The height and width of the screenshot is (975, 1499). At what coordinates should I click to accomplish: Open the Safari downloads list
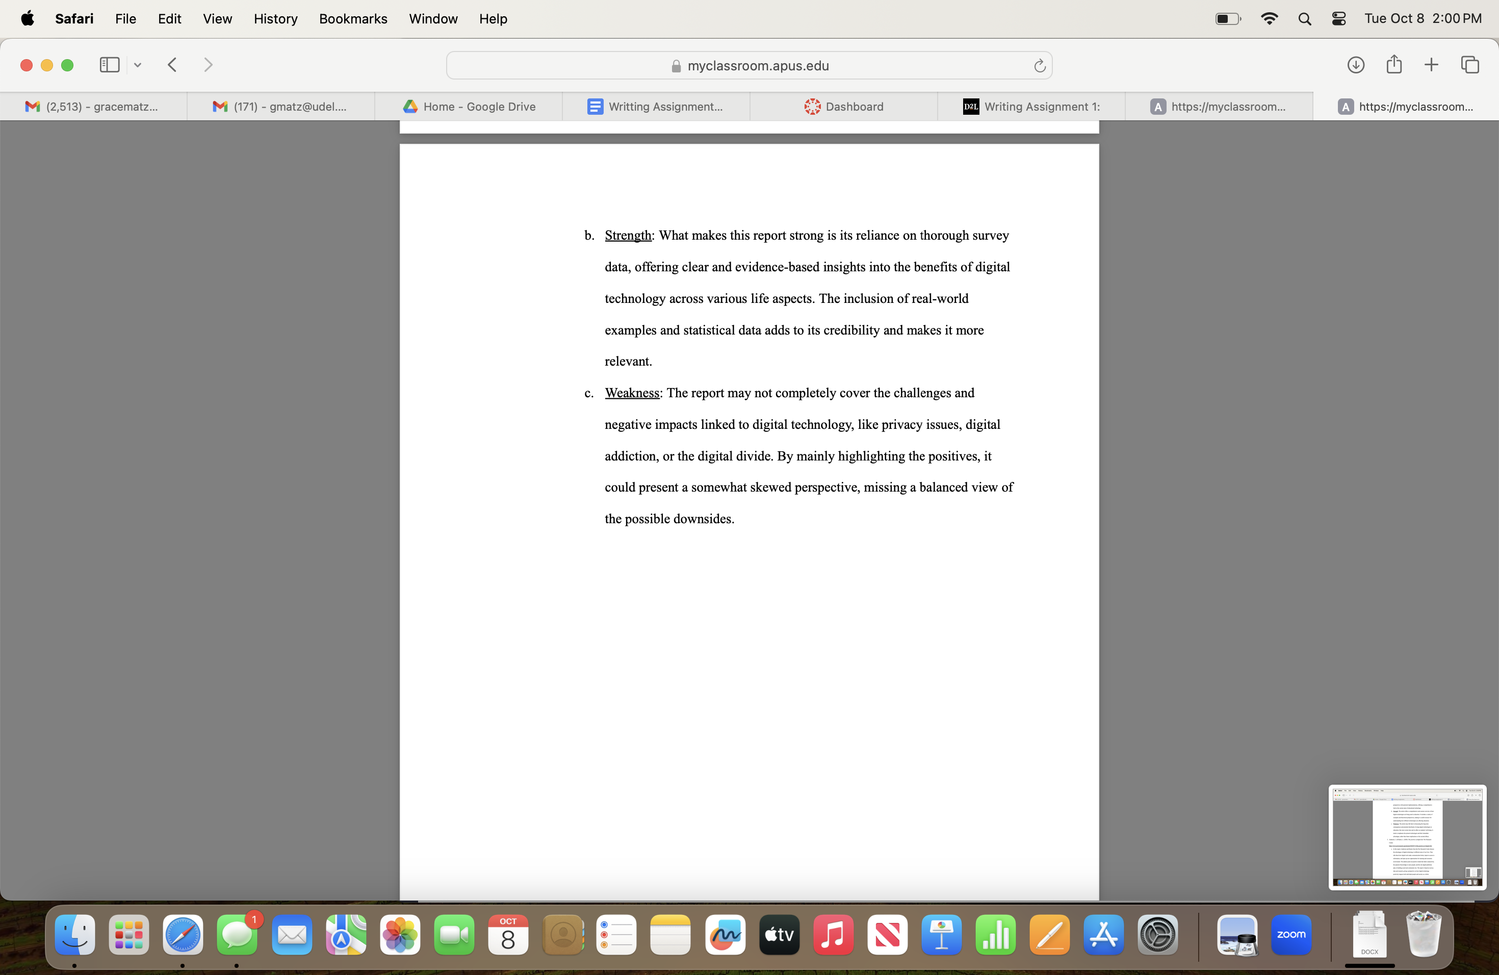click(x=1357, y=65)
